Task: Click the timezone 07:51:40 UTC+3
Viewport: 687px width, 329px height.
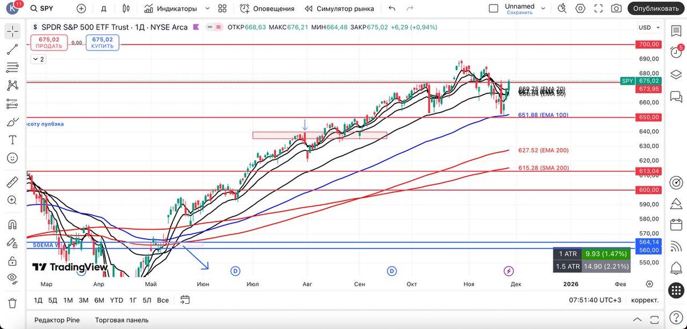Action: (x=595, y=300)
